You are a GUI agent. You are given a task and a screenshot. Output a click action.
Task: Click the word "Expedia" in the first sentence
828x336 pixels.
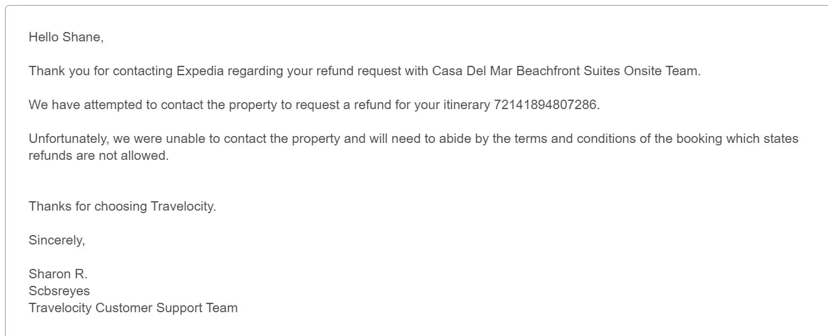(200, 71)
